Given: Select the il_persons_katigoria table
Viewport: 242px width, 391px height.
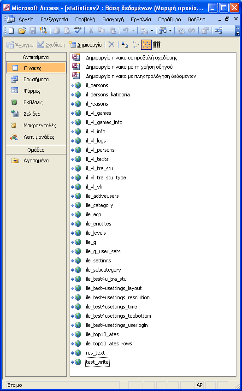Looking at the screenshot, I should point(108,95).
